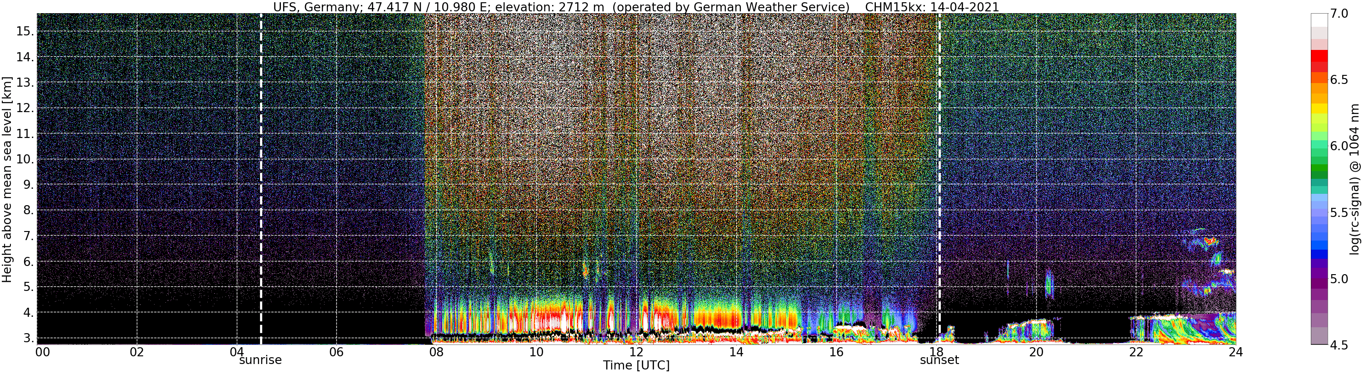Click the '5.0' value on the colorbar
1364x374 pixels.
click(x=1339, y=279)
